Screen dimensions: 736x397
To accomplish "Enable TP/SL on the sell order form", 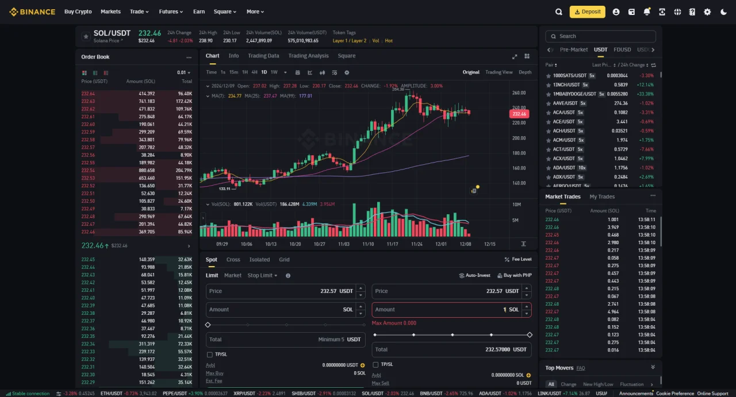I will [x=375, y=364].
